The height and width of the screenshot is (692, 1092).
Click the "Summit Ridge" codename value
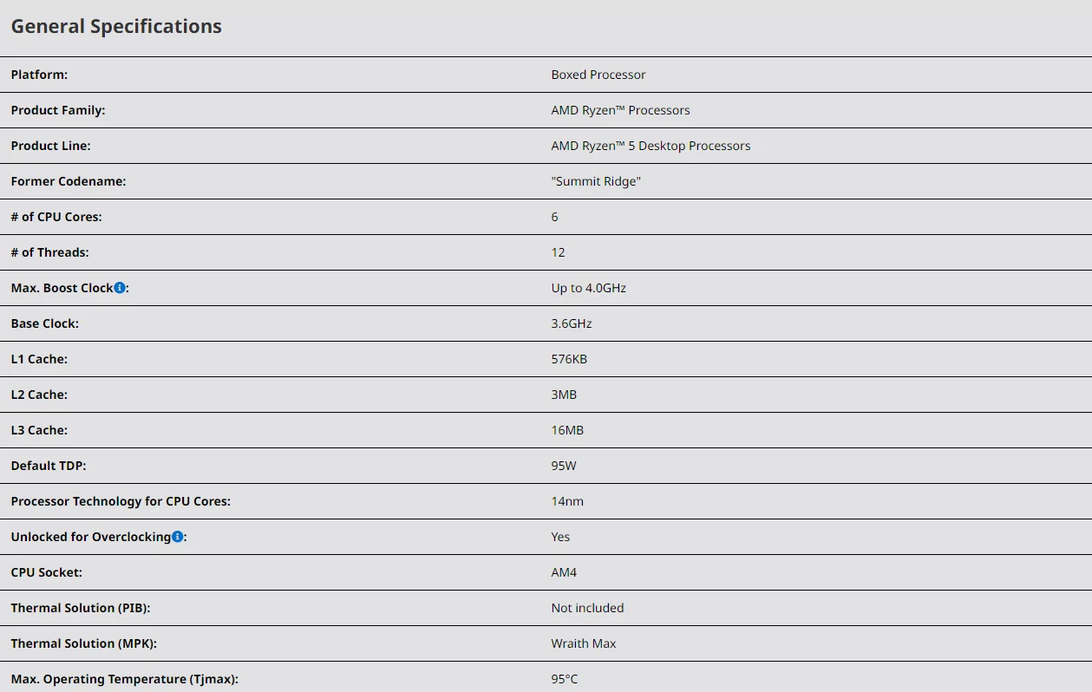click(596, 181)
